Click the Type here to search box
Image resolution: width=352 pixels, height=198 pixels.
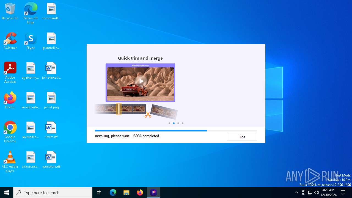click(53, 193)
